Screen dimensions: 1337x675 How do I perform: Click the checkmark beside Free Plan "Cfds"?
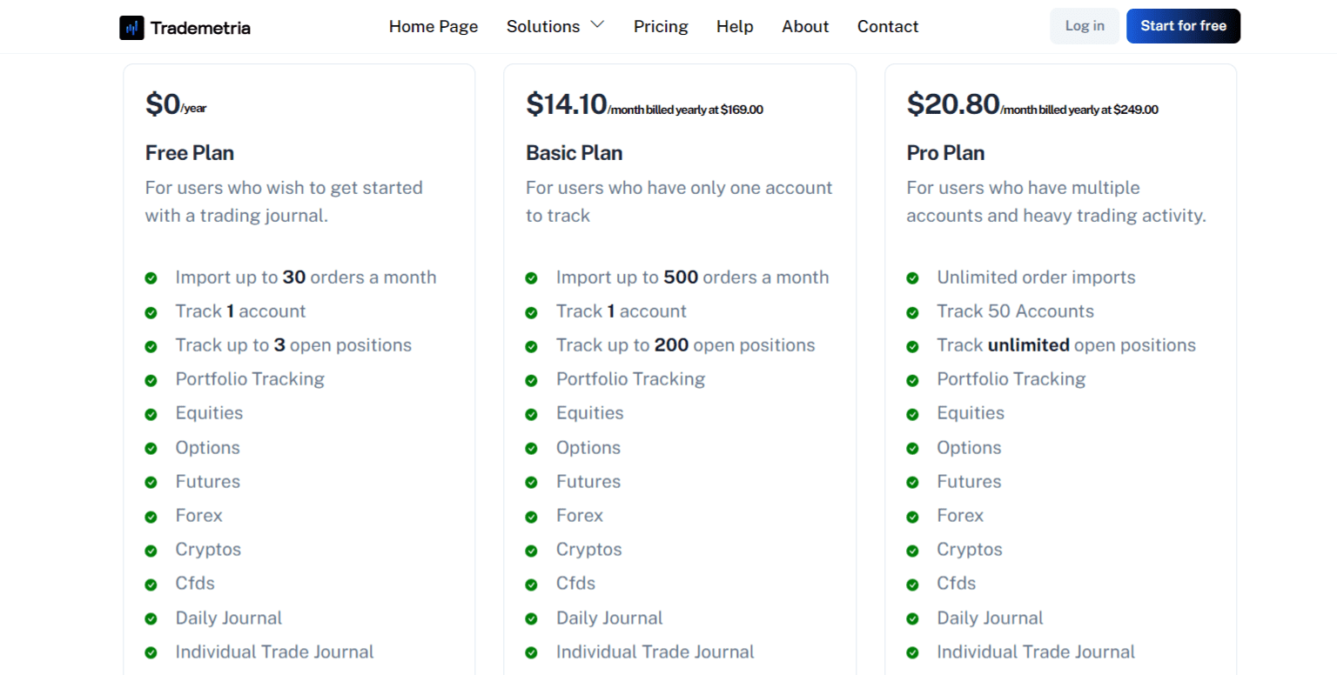click(151, 584)
